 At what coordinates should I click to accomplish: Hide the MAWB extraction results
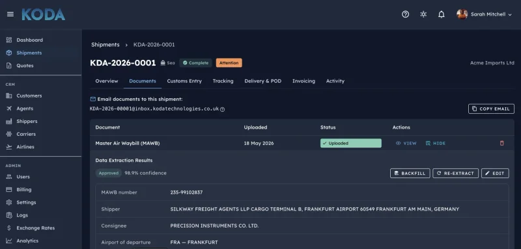(x=436, y=143)
